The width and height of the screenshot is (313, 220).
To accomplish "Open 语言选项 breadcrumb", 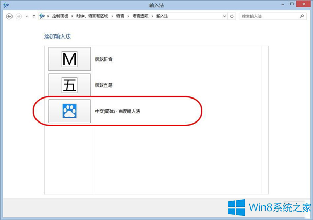I will pos(140,16).
